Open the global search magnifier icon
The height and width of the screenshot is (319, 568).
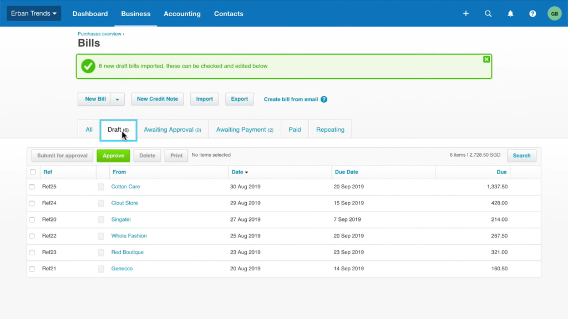488,13
